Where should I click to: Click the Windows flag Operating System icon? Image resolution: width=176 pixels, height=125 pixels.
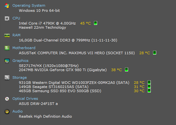point(7,6)
